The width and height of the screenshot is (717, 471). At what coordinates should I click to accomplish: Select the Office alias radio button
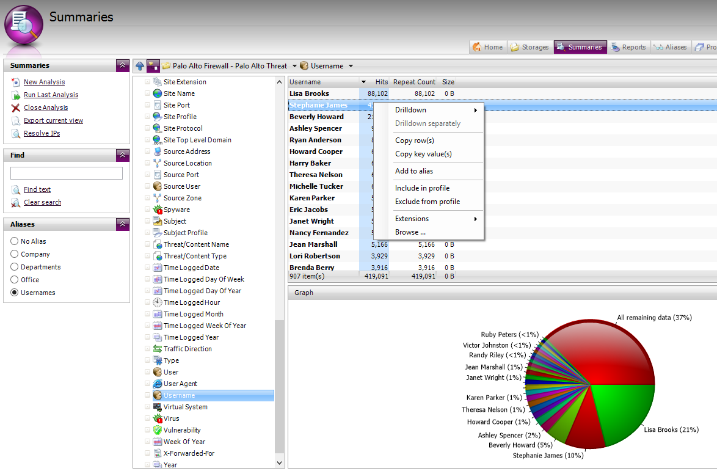tap(14, 279)
